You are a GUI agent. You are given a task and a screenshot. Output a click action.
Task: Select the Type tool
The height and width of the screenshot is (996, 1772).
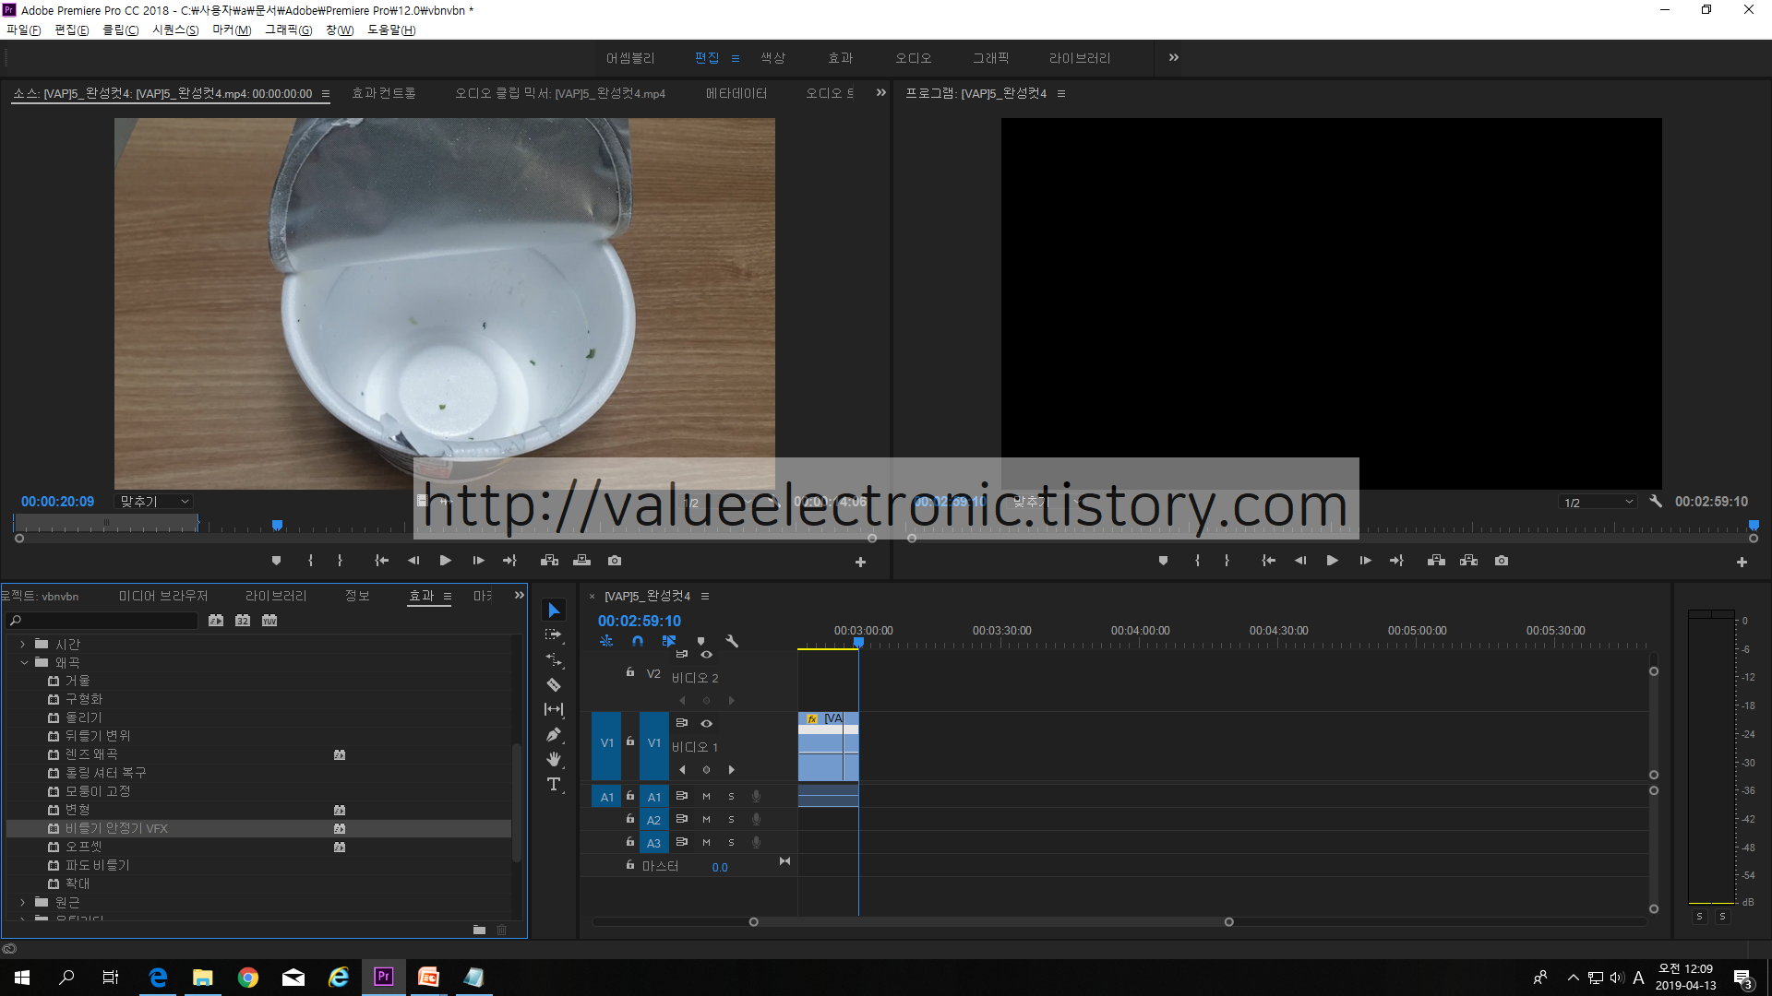554,784
